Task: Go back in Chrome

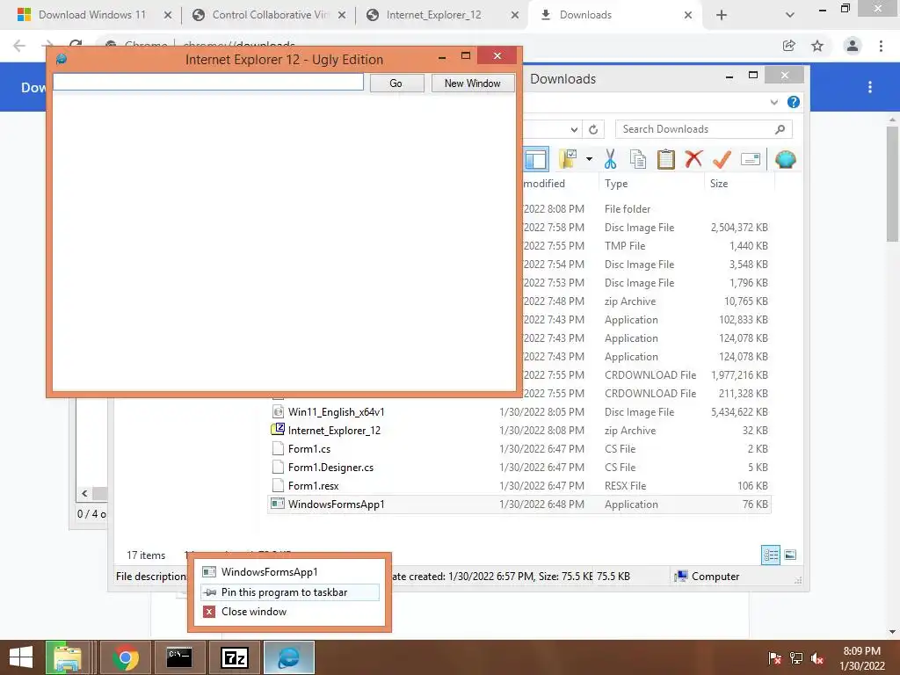Action: (19, 46)
